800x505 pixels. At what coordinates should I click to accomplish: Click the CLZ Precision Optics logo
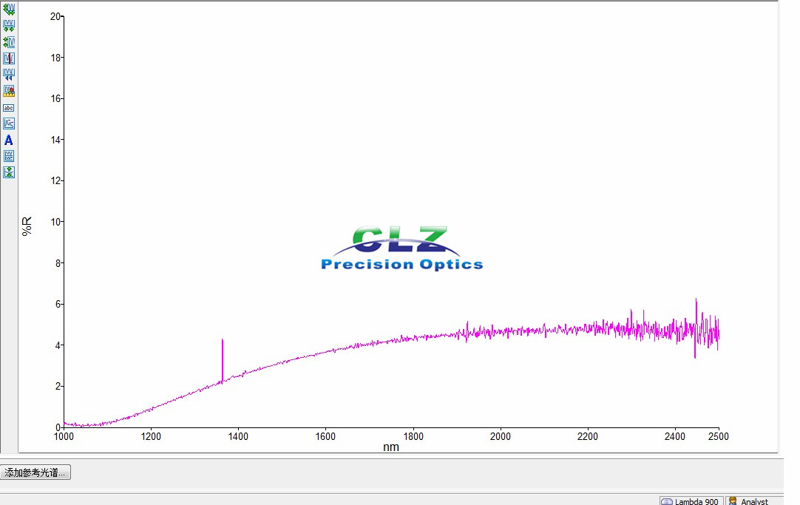401,249
